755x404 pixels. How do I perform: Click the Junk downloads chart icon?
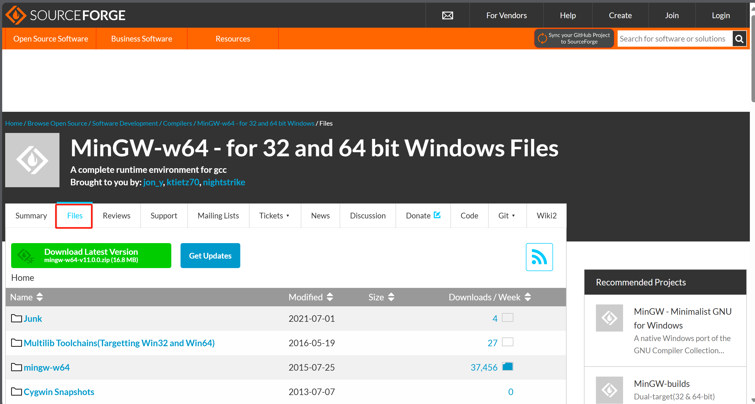point(507,317)
